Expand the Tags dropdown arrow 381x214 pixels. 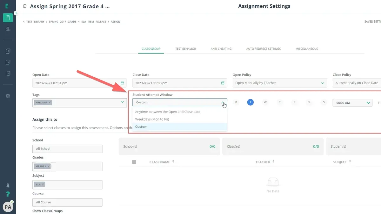123,102
